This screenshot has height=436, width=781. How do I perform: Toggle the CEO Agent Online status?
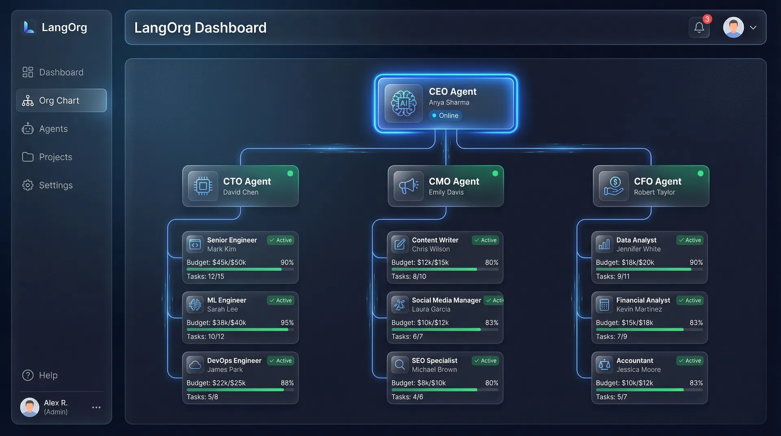click(445, 116)
